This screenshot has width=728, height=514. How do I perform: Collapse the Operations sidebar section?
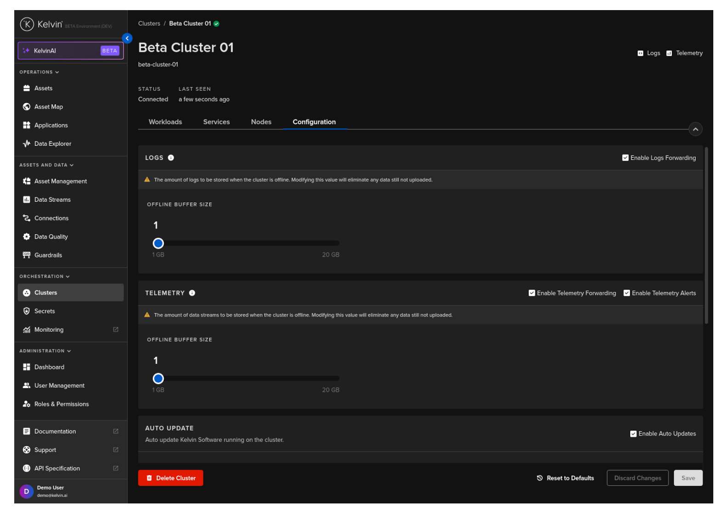click(57, 73)
